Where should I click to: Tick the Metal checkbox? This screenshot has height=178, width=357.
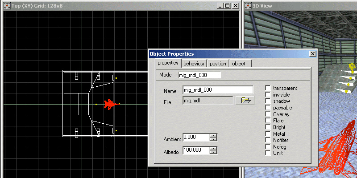point(268,133)
